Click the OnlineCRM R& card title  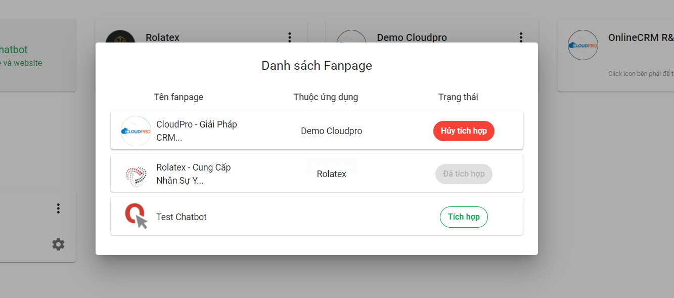tap(641, 37)
